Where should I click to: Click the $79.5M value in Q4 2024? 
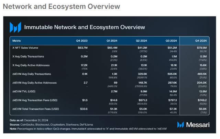201,48
